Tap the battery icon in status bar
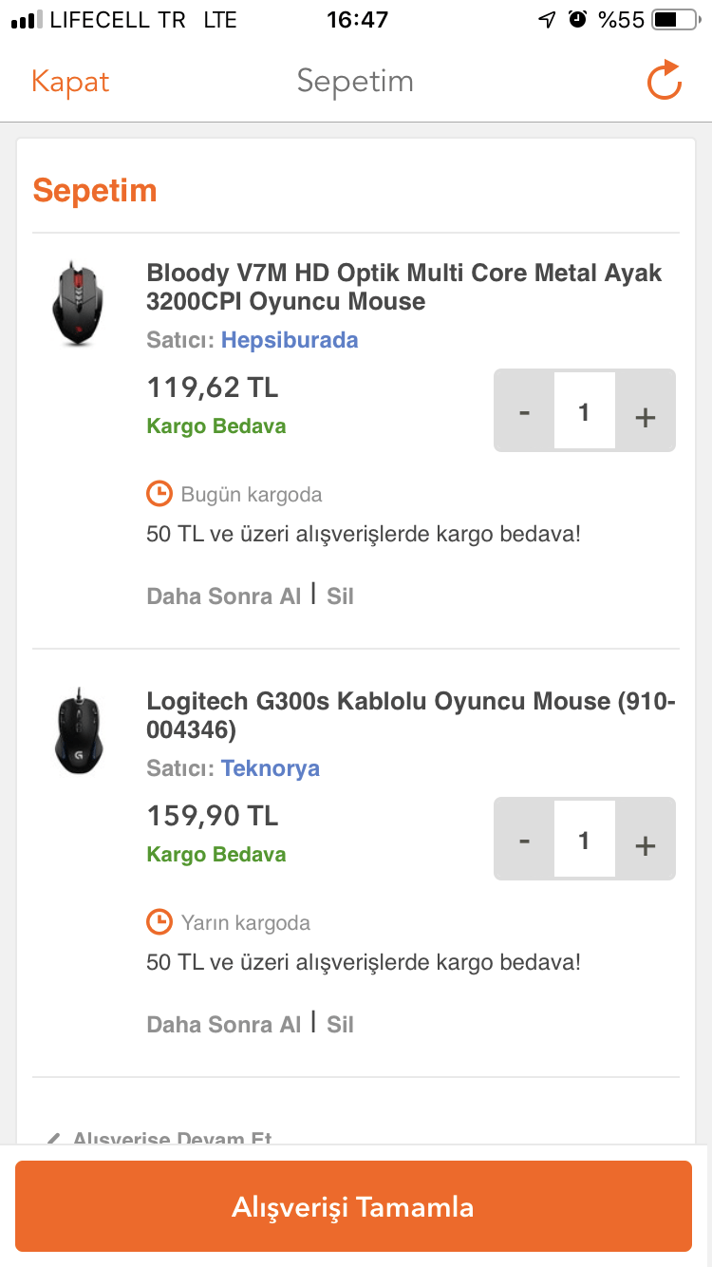Viewport: 712px width, 1267px height. click(675, 20)
